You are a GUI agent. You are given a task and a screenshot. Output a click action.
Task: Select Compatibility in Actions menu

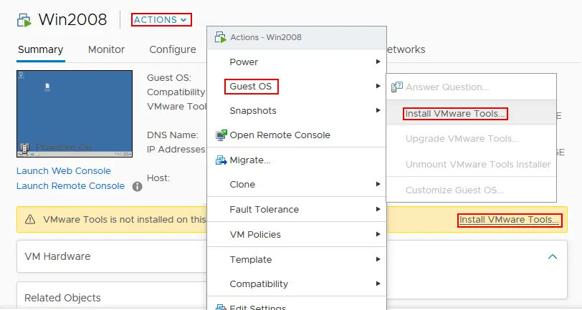coord(297,284)
